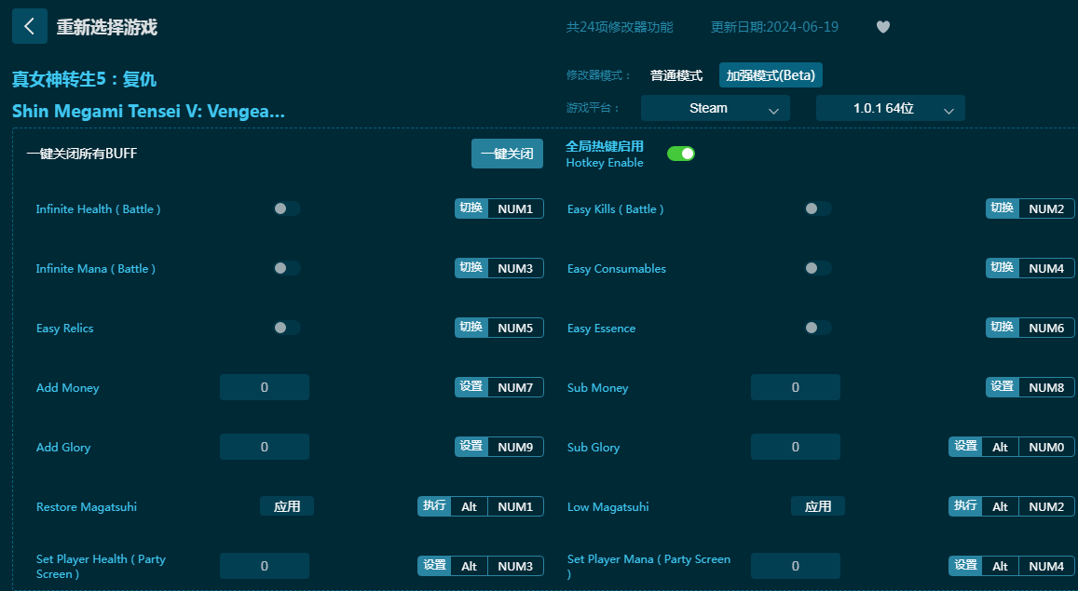Open the 1.0.1 64位 version dropdown
This screenshot has height=591, width=1078.
(891, 109)
